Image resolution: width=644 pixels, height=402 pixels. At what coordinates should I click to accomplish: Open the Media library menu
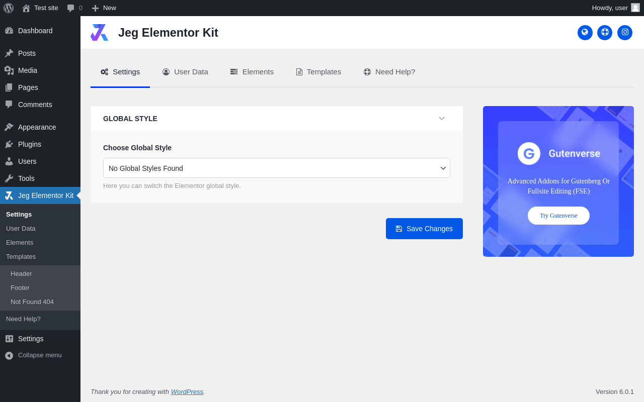point(40,70)
